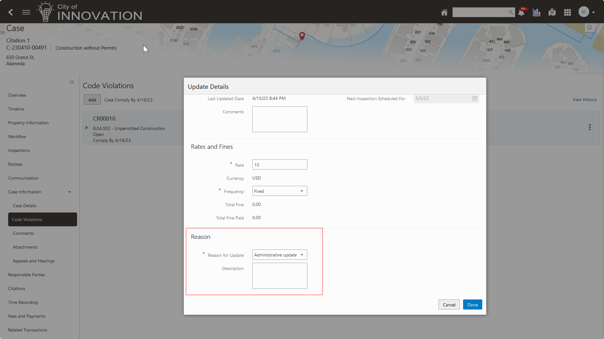The height and width of the screenshot is (339, 604).
Task: Click the back arrow icon
Action: point(11,12)
